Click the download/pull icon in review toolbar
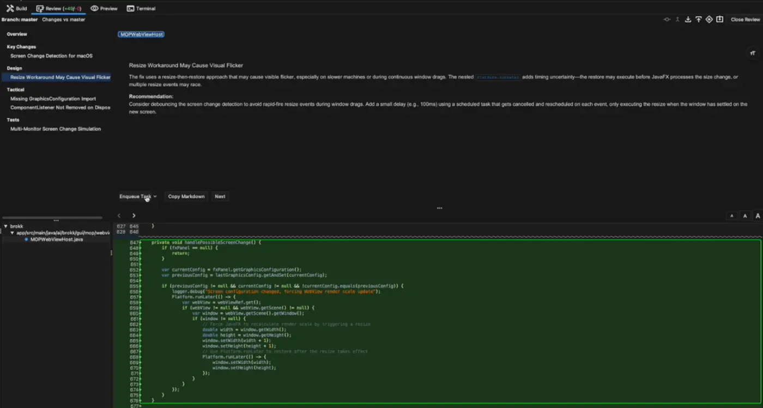The height and width of the screenshot is (408, 763). [688, 20]
